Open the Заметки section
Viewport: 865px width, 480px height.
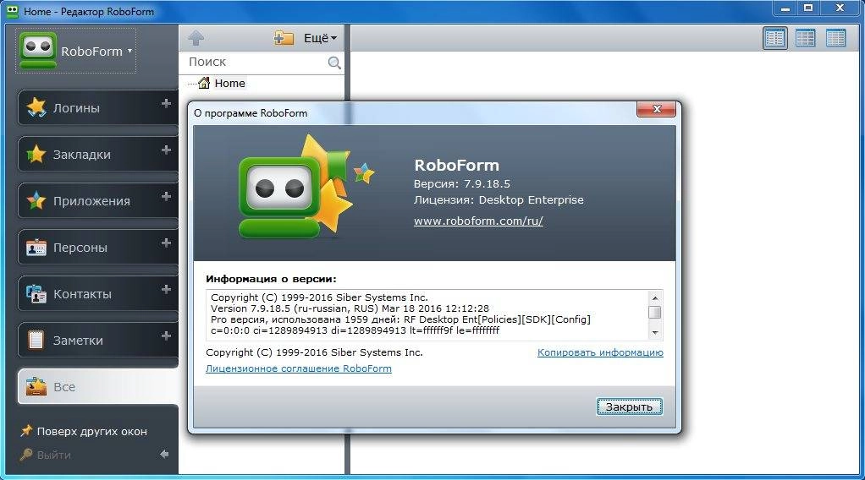[x=98, y=340]
